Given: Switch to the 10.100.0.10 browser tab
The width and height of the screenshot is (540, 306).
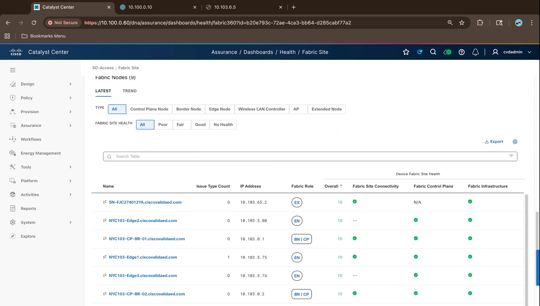Looking at the screenshot, I should [x=158, y=7].
